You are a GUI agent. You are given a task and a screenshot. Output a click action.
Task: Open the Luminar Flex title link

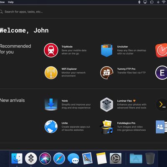(124, 101)
